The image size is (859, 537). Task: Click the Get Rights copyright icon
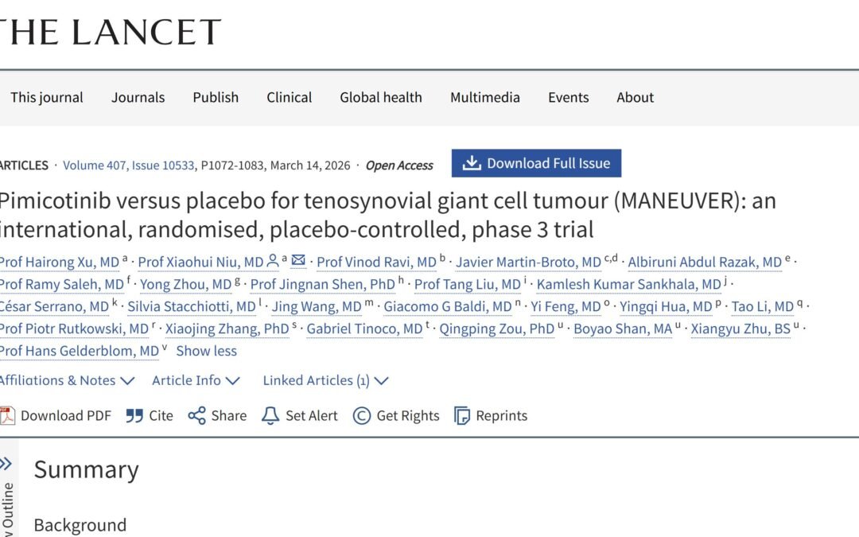pos(362,415)
